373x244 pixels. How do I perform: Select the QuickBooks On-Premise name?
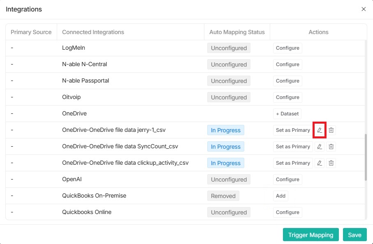point(94,196)
